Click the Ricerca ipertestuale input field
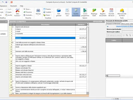This screenshot has width=133, height=100. [128, 29]
